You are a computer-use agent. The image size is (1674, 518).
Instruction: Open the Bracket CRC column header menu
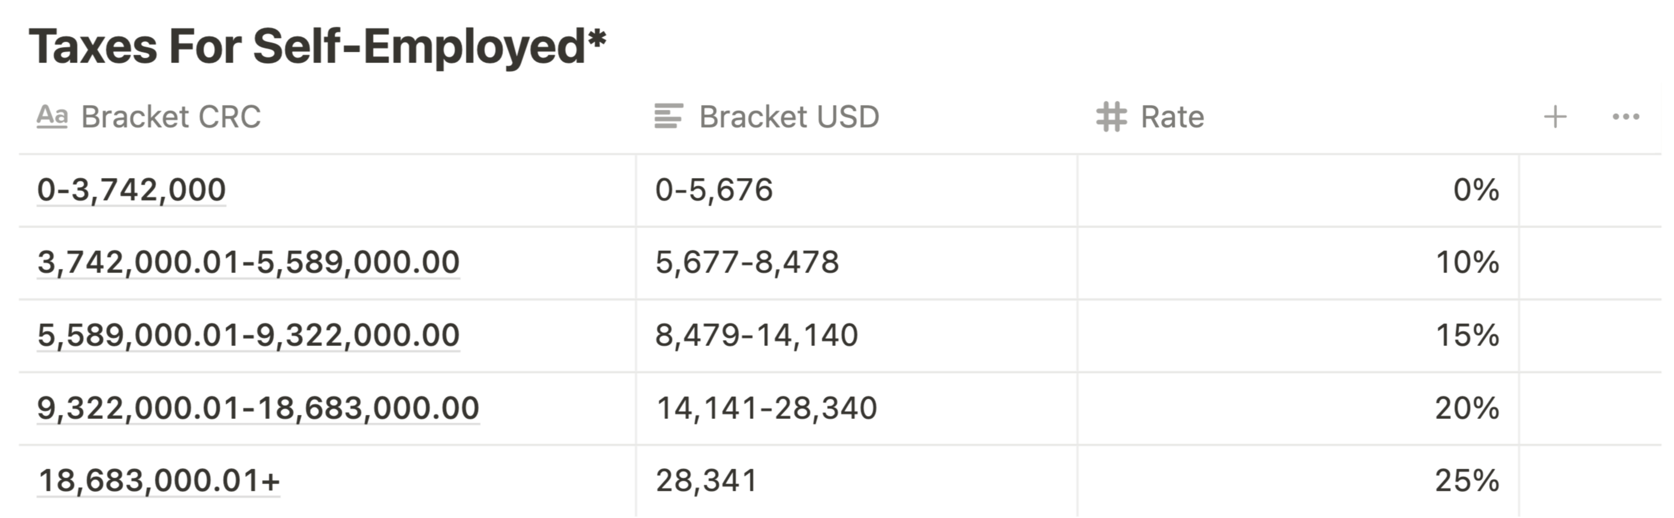[x=328, y=117]
